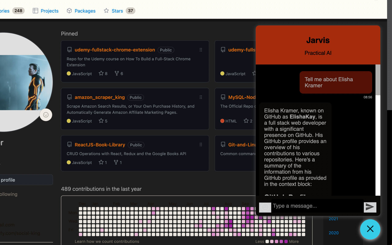Screen dimensions: 392x245
Task: Click the '489 contributions in the last year' heading
Action: [101, 189]
